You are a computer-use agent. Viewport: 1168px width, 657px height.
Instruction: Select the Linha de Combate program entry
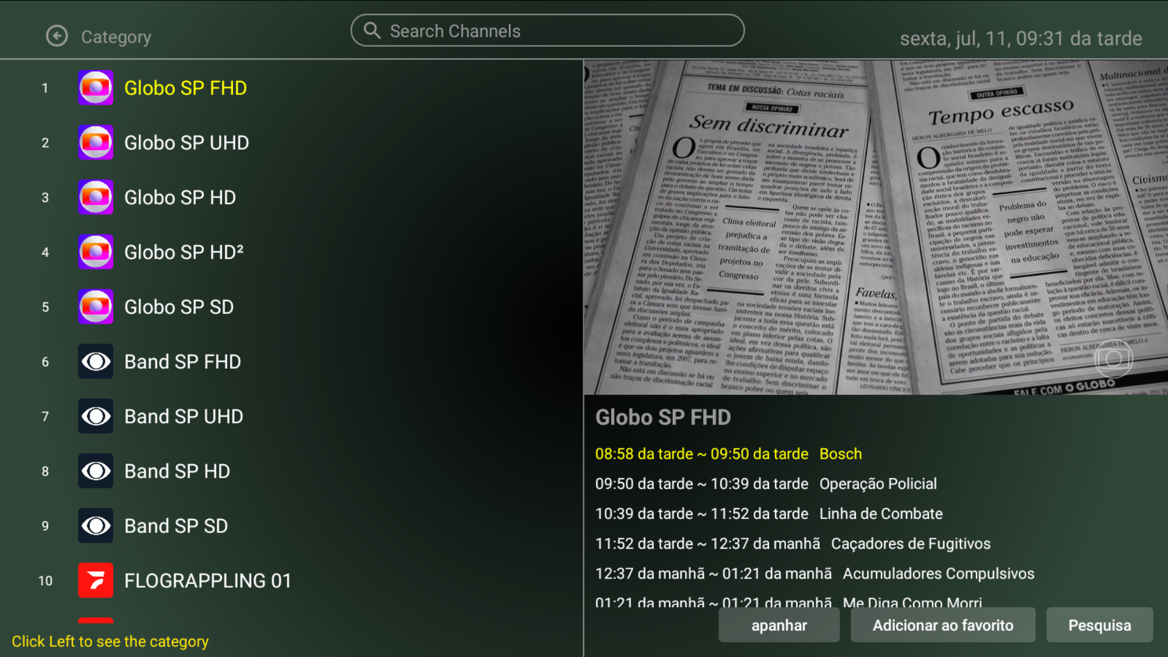[880, 514]
